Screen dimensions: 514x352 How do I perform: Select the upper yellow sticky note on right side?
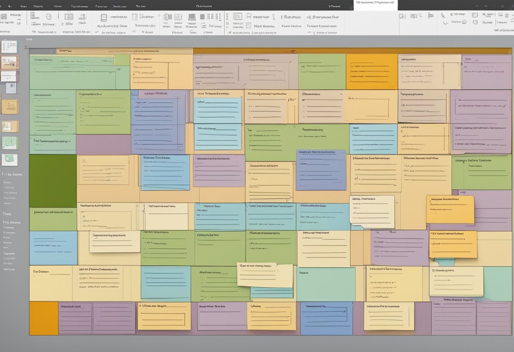tap(450, 209)
